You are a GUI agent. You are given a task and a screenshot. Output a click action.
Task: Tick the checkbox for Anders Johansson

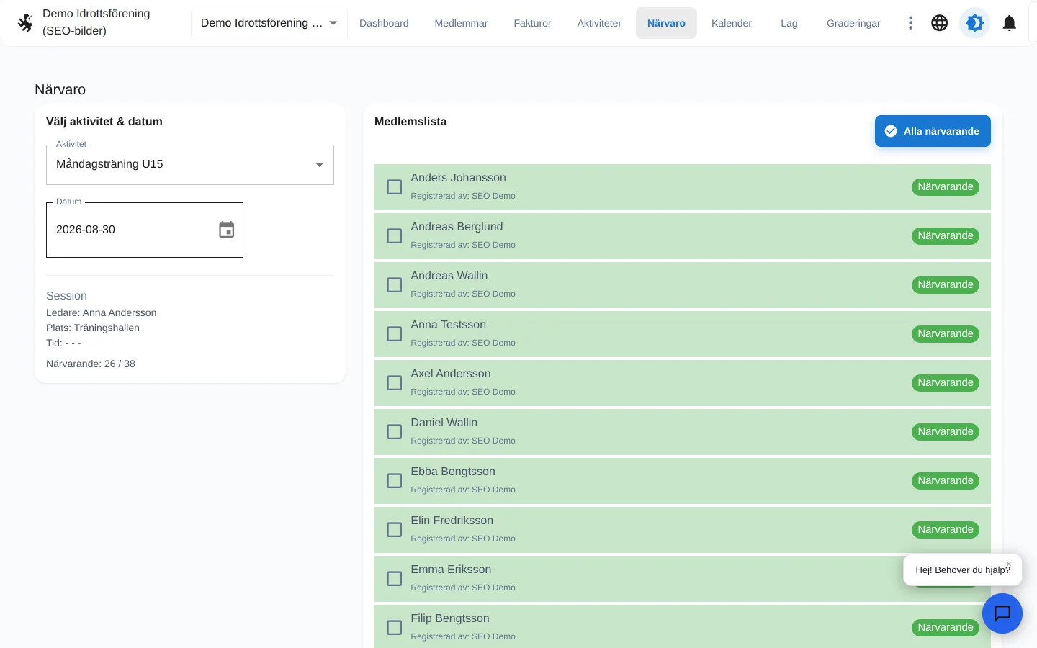(x=395, y=187)
